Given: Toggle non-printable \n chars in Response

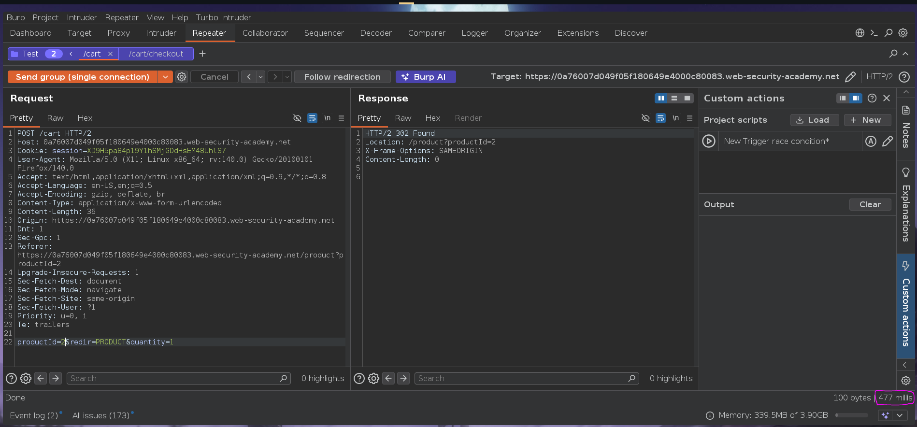Looking at the screenshot, I should [x=675, y=118].
